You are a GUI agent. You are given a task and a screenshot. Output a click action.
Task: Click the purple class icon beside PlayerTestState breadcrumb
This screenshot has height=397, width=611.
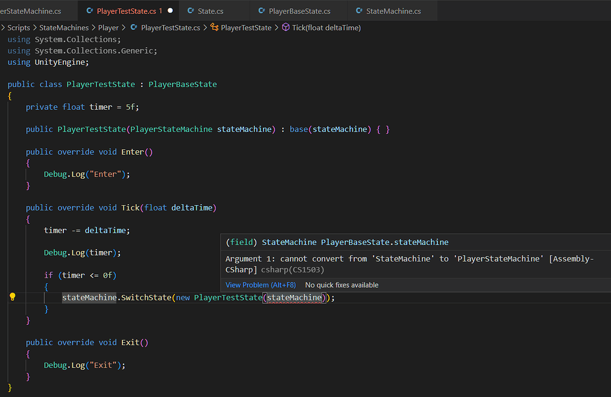tap(212, 27)
